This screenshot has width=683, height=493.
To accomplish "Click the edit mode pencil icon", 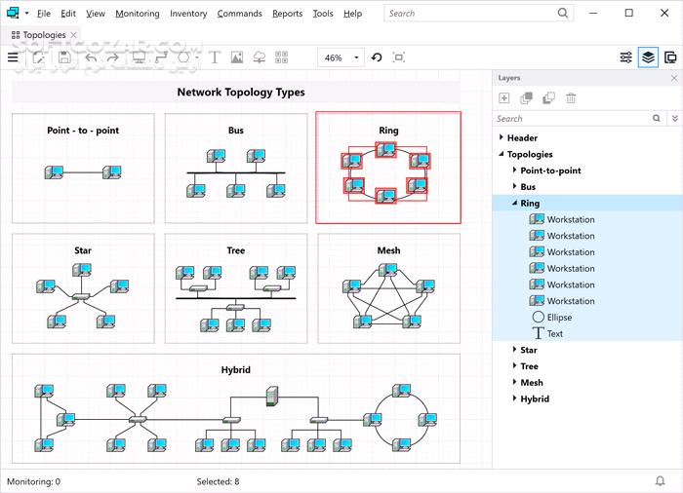I will point(38,57).
